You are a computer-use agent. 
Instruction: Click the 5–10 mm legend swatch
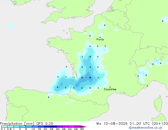(29, 127)
